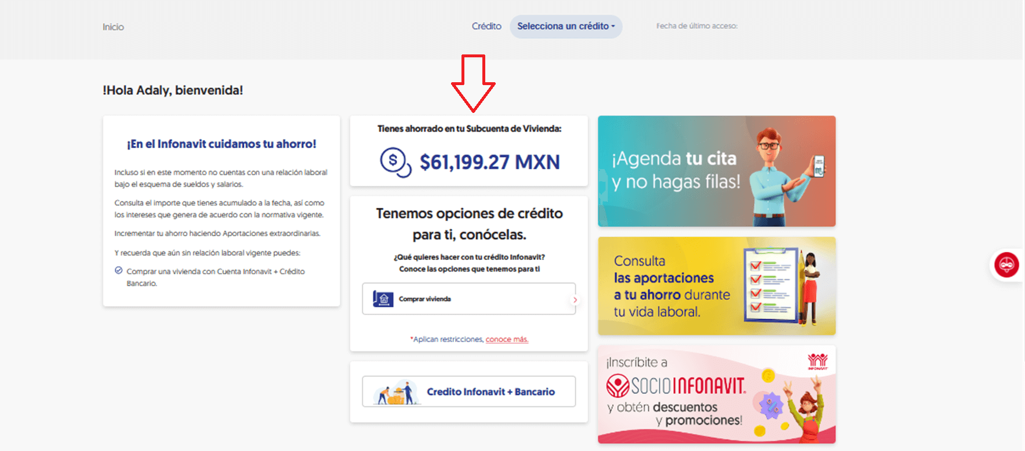The height and width of the screenshot is (451, 1025).
Task: Open the Crédito menu item
Action: [x=486, y=26]
